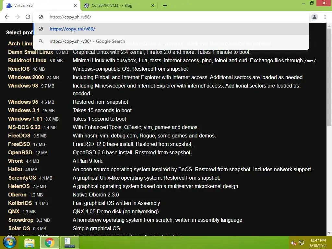Screen dimensions: 332x249
Task: Reload the page with the refresh icon
Action: (x=28, y=17)
